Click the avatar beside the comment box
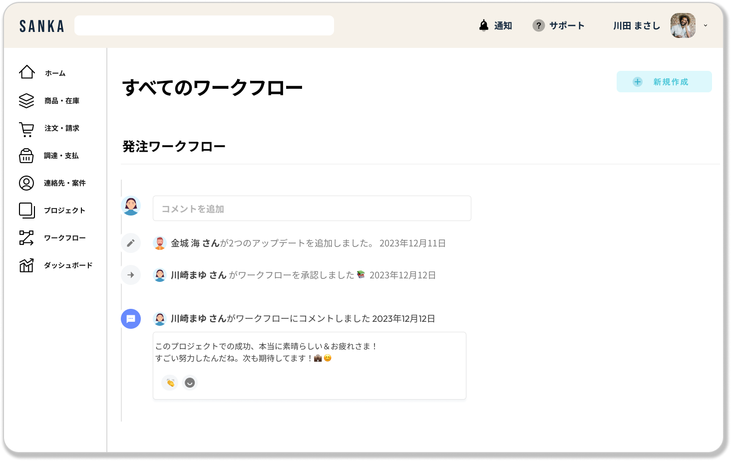This screenshot has height=461, width=731. pyautogui.click(x=131, y=206)
